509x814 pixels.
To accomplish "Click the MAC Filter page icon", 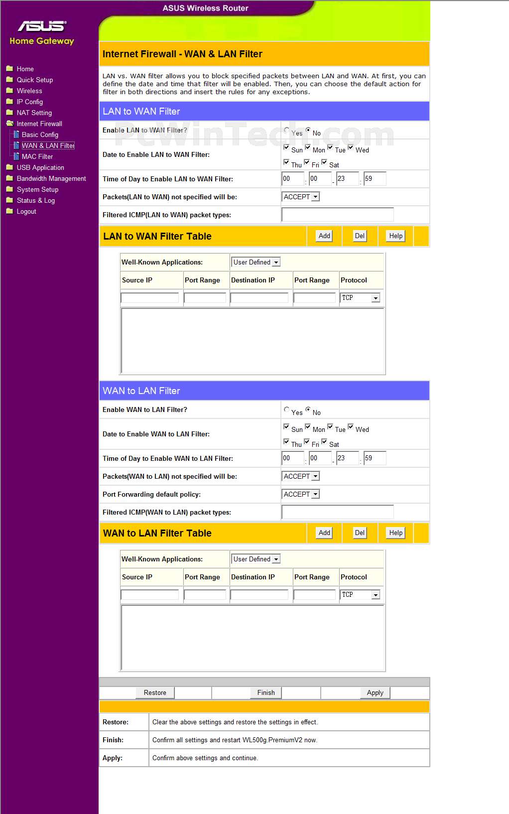I will 16,156.
